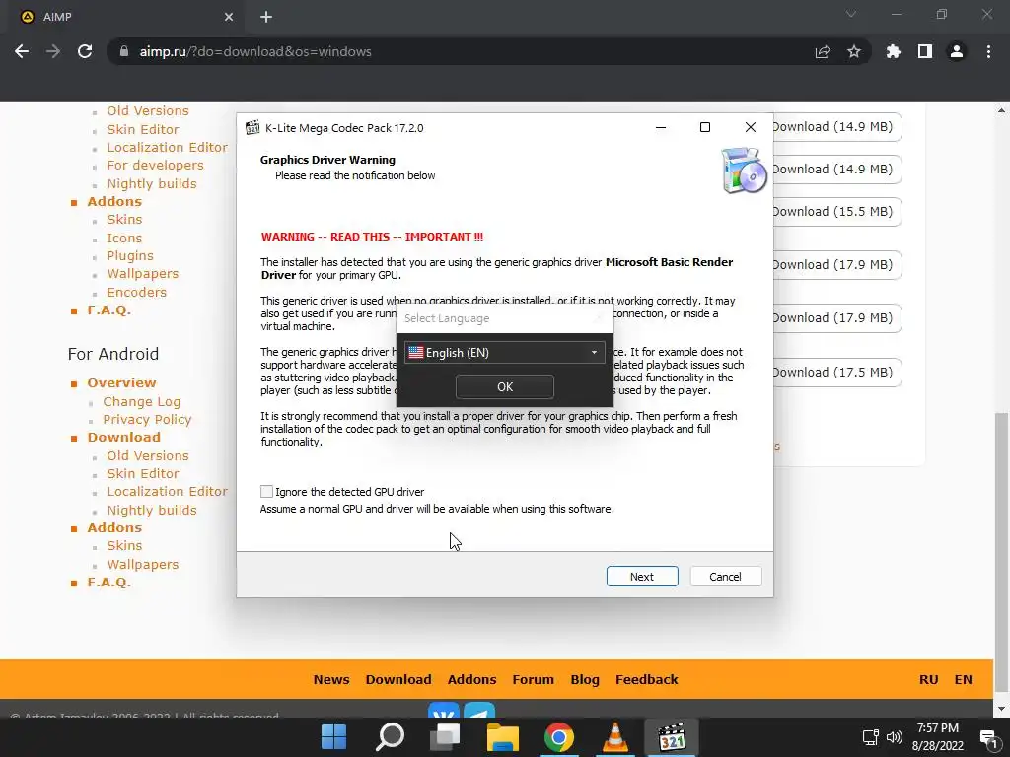Screen dimensions: 1010x757
Task: Open Windows Start menu
Action: [333, 737]
